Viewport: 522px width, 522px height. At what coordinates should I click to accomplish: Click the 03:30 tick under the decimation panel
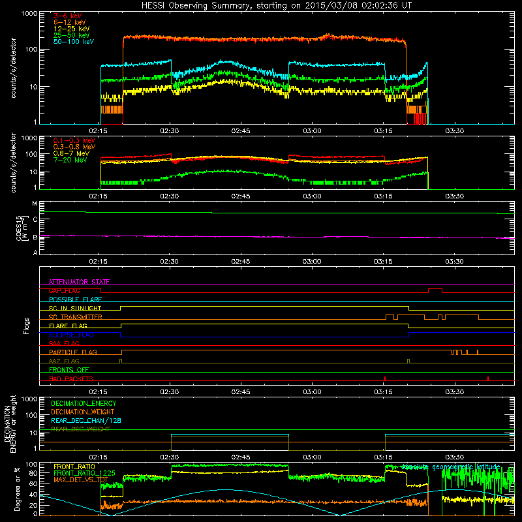point(454,457)
